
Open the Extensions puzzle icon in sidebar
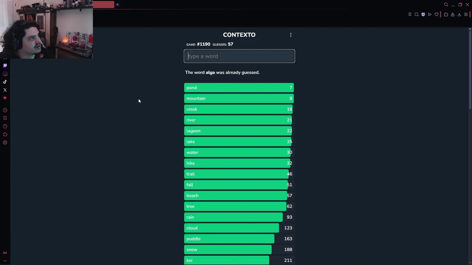[5, 134]
